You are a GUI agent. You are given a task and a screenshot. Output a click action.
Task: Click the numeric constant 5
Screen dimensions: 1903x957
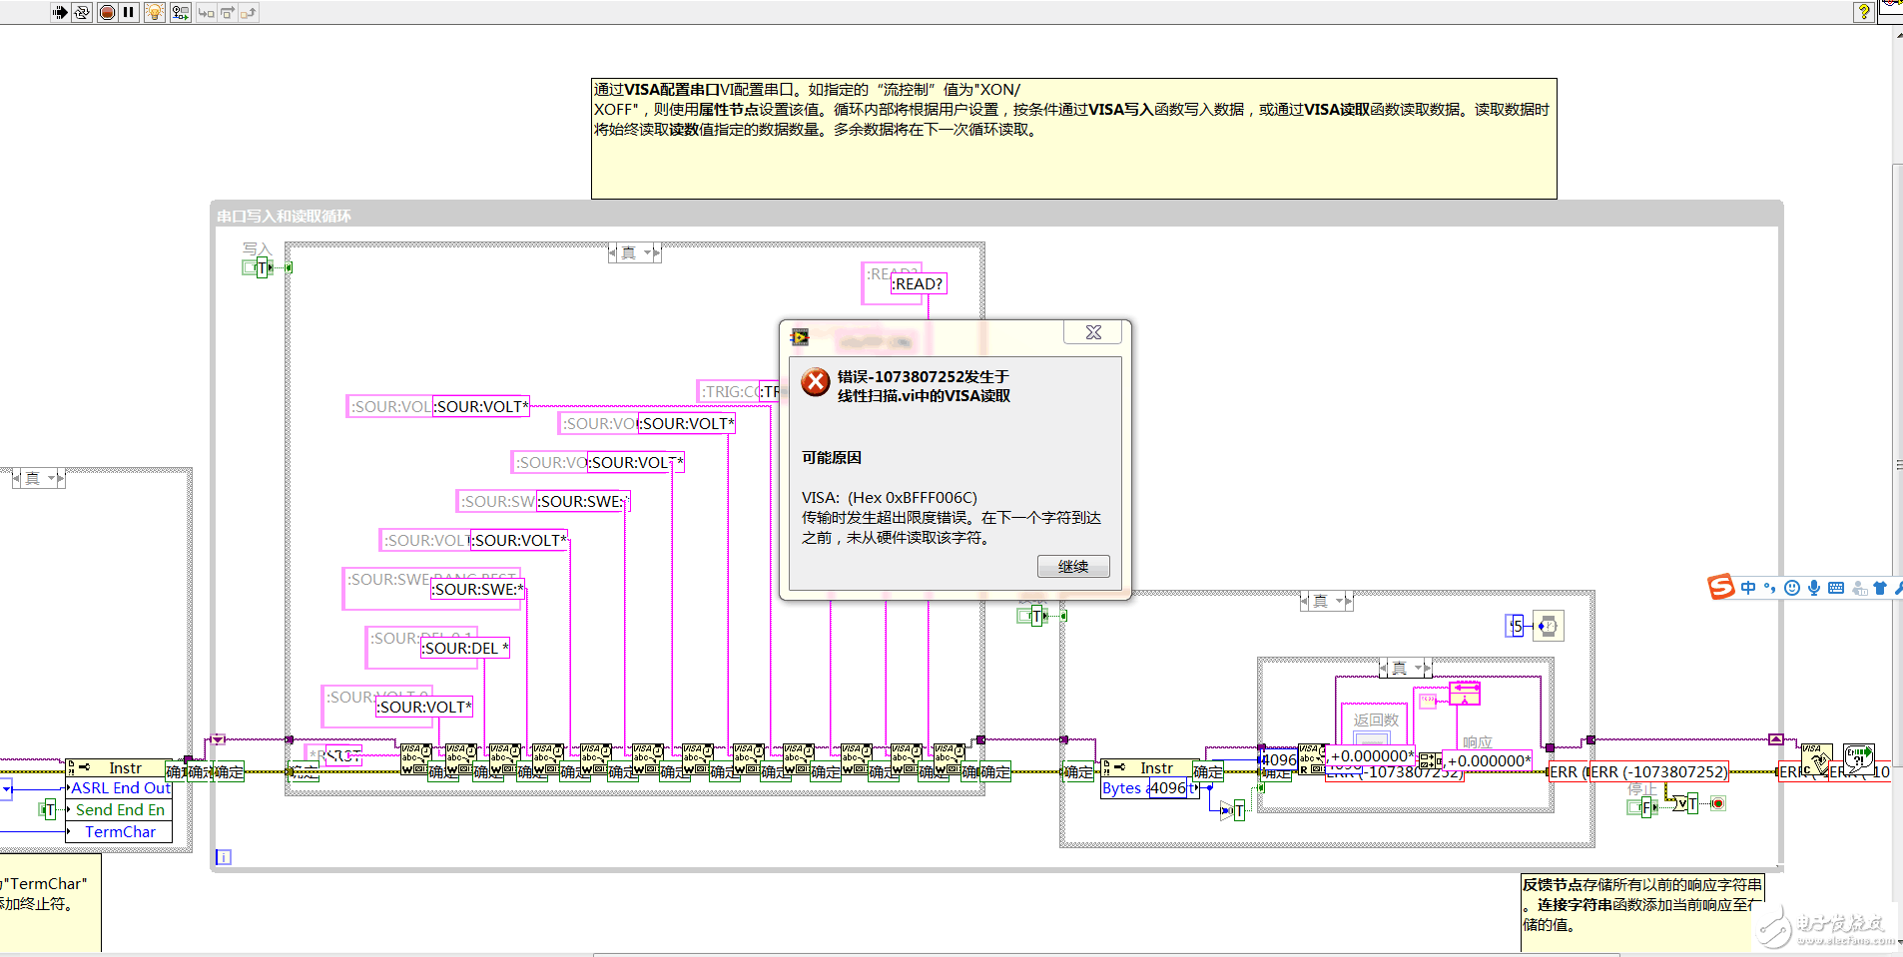(1516, 627)
